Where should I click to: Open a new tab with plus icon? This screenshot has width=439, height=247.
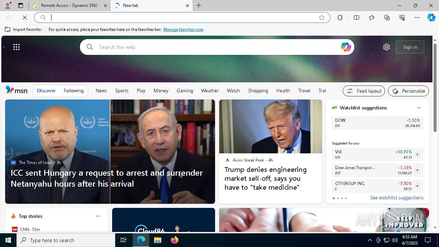(x=199, y=5)
